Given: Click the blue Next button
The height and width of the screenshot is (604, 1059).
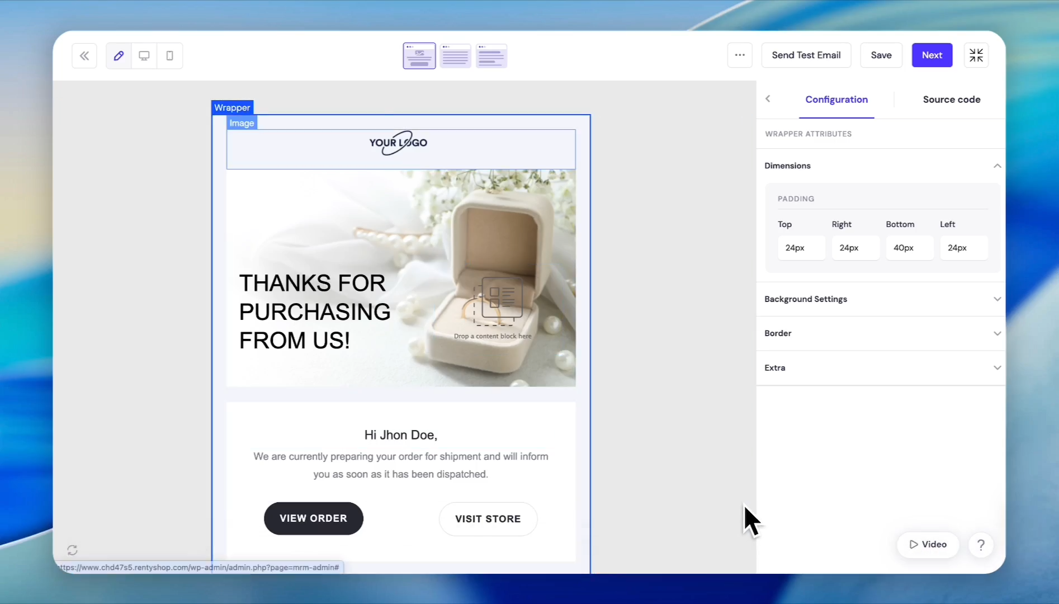Looking at the screenshot, I should tap(932, 55).
